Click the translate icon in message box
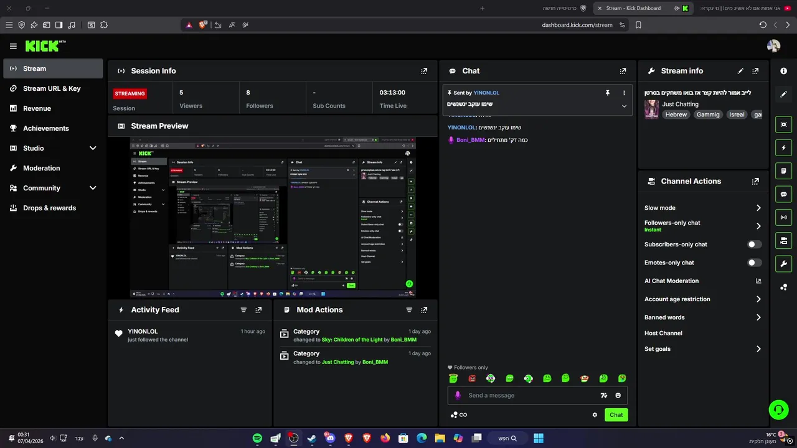Screen dimensions: 797x448 [603, 396]
